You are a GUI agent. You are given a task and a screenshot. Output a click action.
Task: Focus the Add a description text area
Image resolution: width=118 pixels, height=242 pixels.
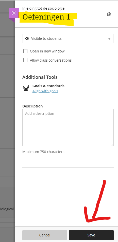pyautogui.click(x=68, y=127)
